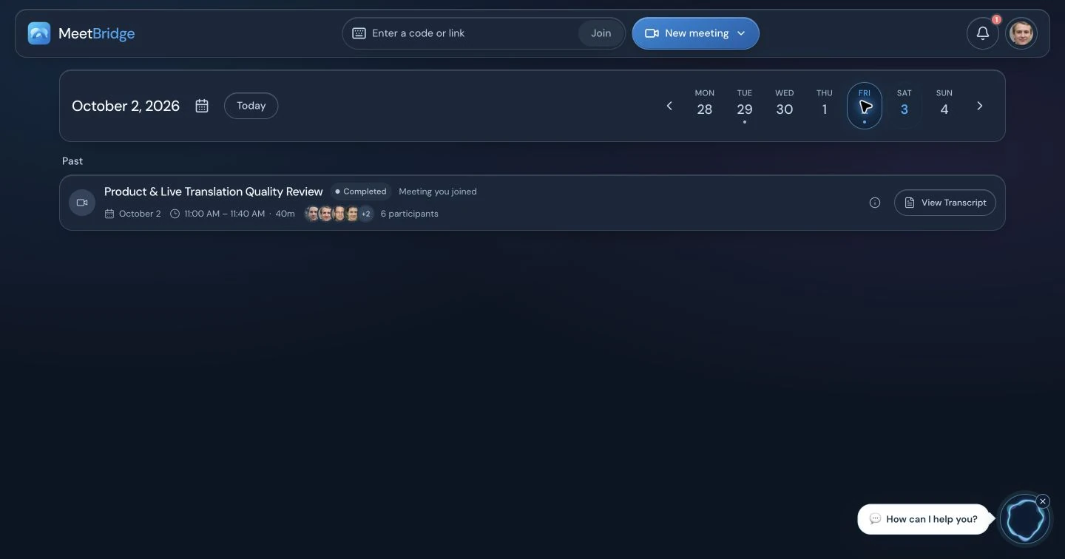Image resolution: width=1065 pixels, height=559 pixels.
Task: Click the participant avatars stack
Action: coord(339,214)
